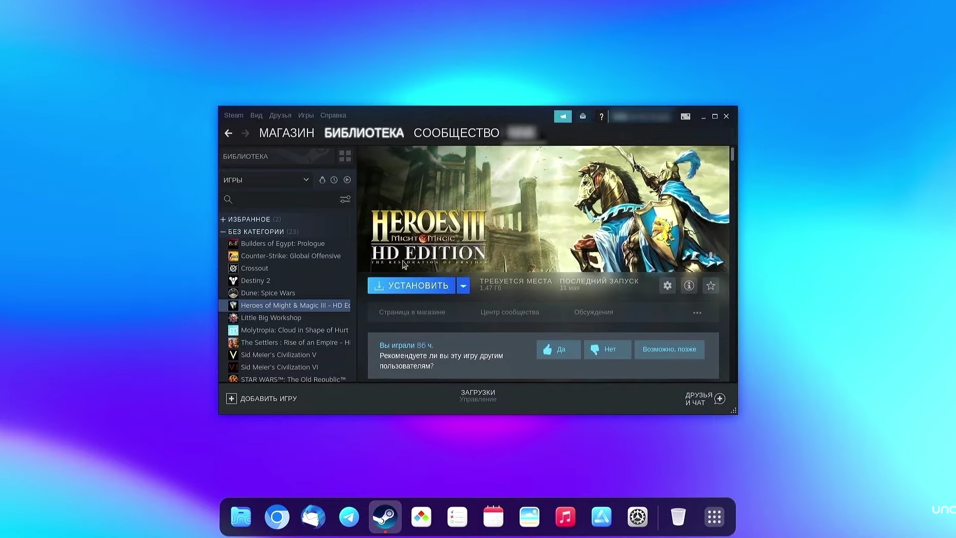This screenshot has width=956, height=538.
Task: Open advanced filter sliders icon
Action: 345,199
